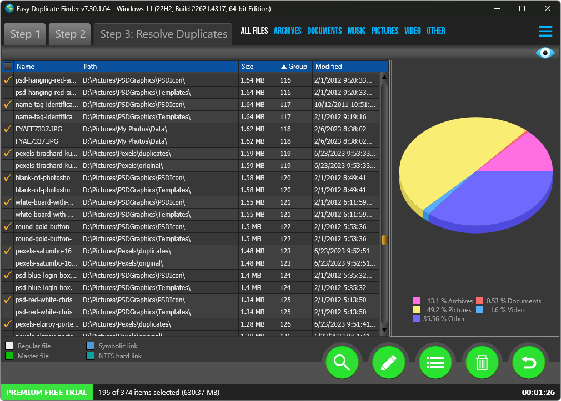Select pexels-satumbo-16 in original folder
Image resolution: width=561 pixels, height=401 pixels.
coord(191,263)
